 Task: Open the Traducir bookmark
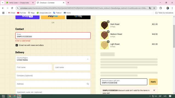58,13
